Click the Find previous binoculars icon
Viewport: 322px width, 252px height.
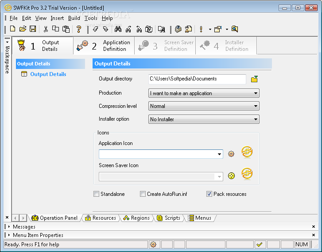click(x=139, y=29)
